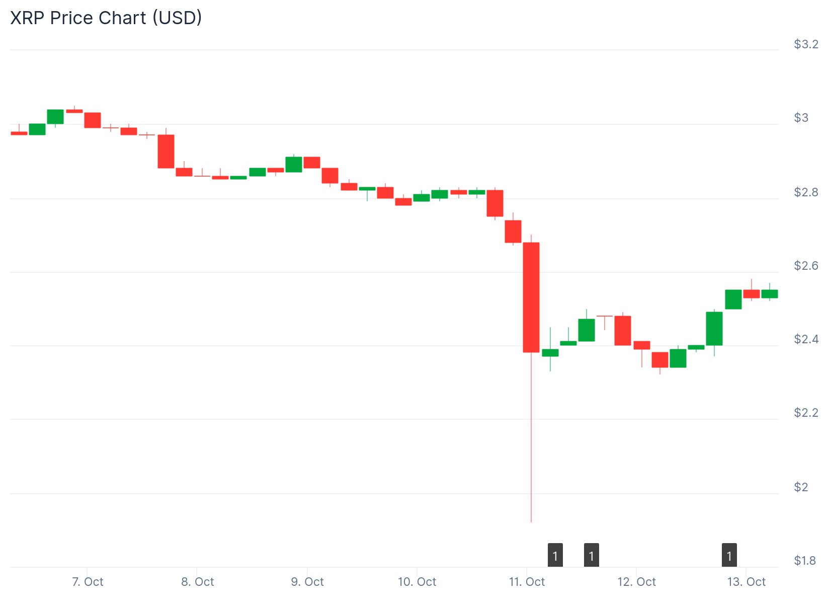Select the $2 price axis label

click(801, 487)
